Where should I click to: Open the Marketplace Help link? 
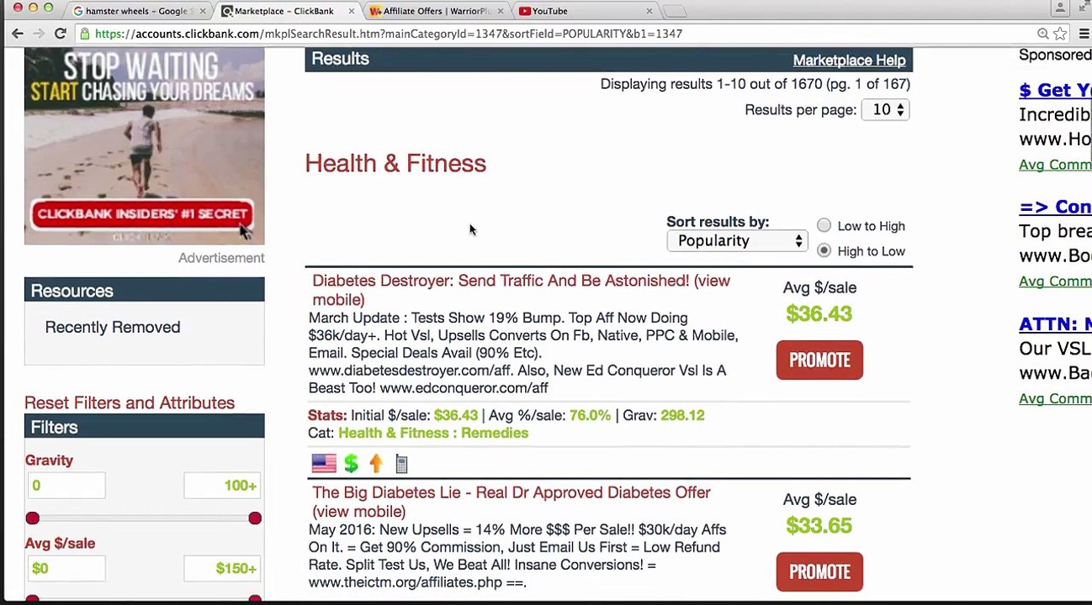click(849, 60)
